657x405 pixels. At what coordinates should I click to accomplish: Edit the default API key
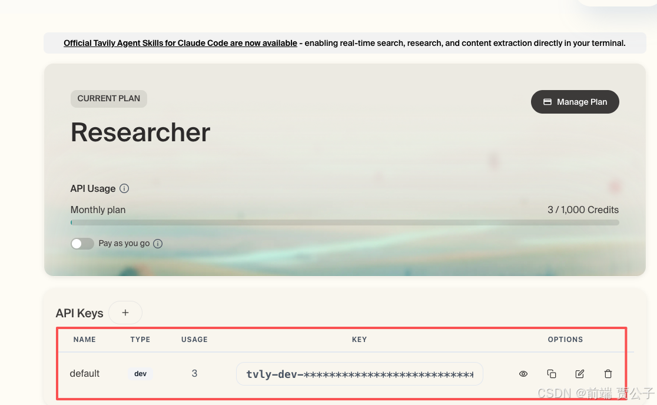tap(579, 374)
